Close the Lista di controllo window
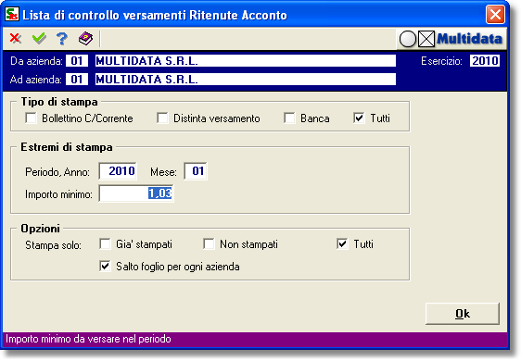This screenshot has width=521, height=361. (495, 15)
